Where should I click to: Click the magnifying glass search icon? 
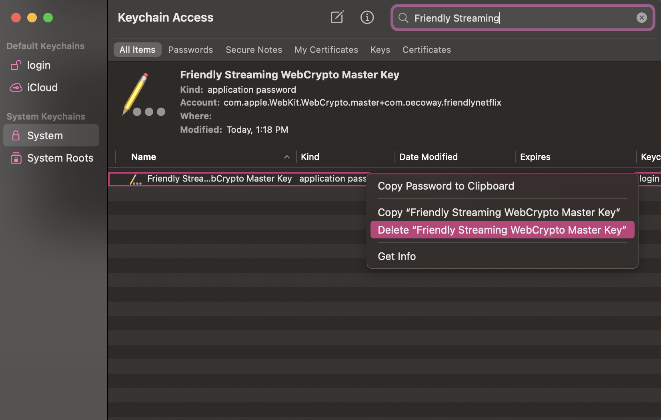click(x=403, y=18)
